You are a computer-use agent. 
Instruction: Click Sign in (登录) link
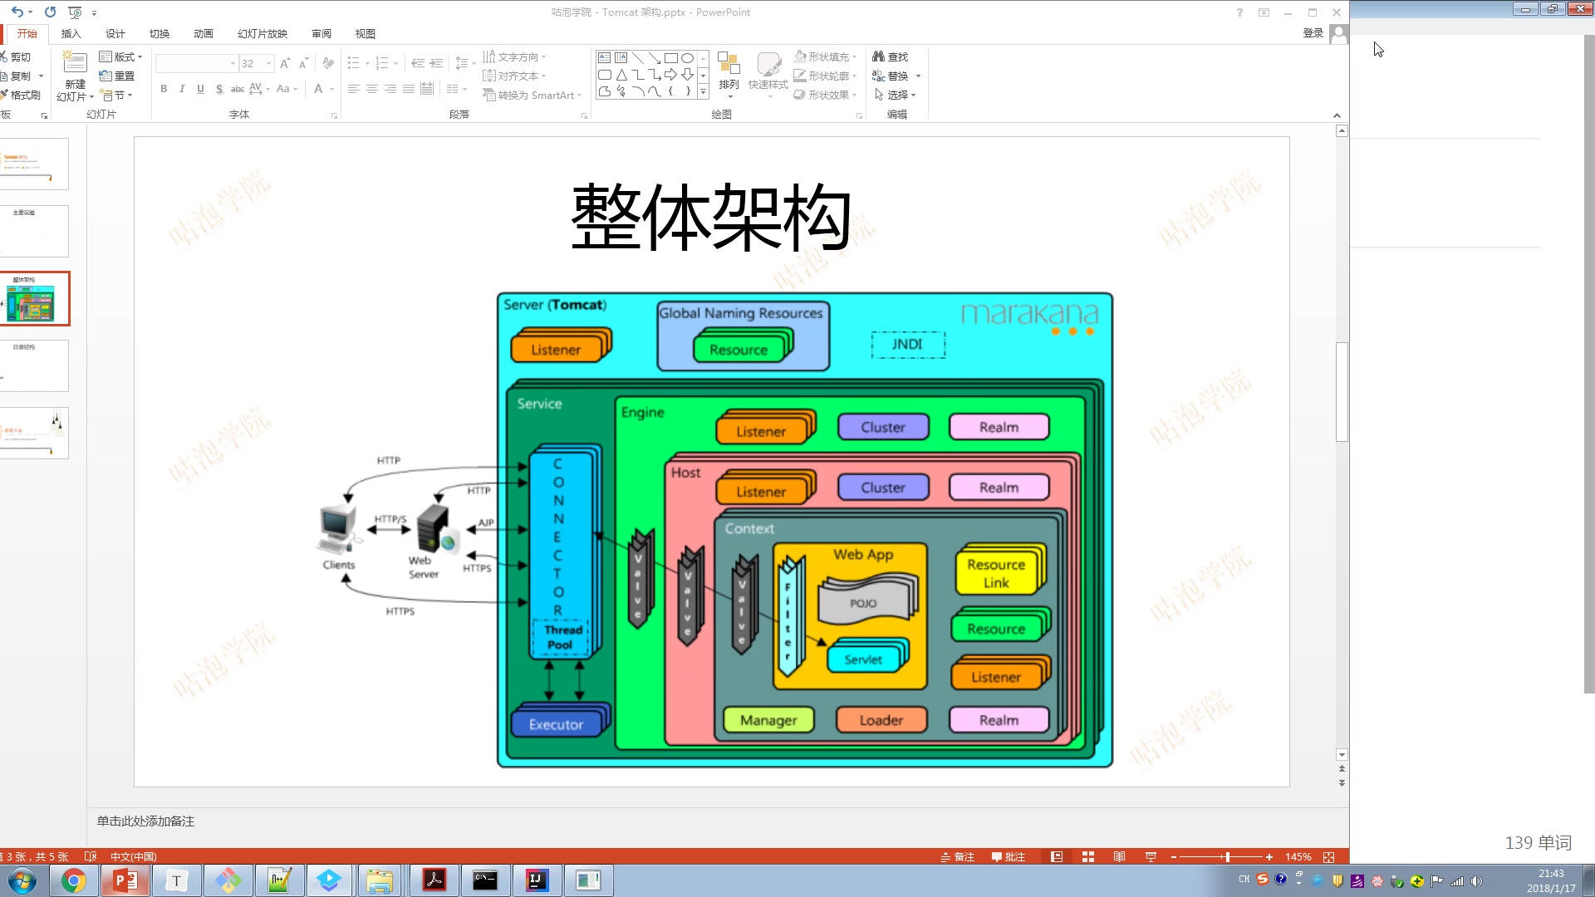[1313, 33]
